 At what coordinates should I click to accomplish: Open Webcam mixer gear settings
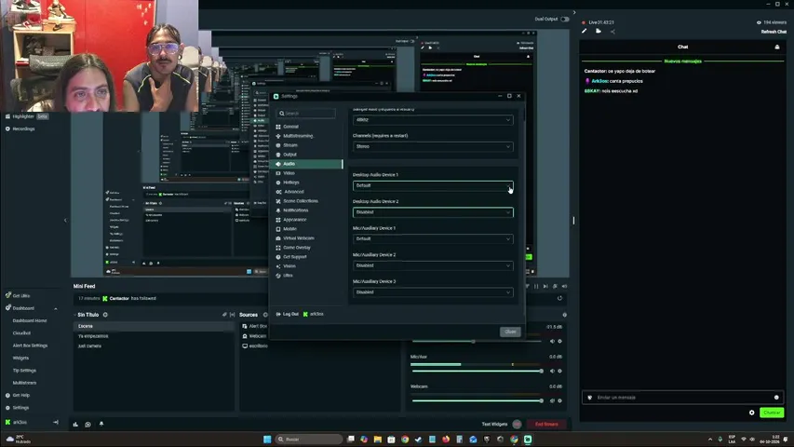click(559, 400)
